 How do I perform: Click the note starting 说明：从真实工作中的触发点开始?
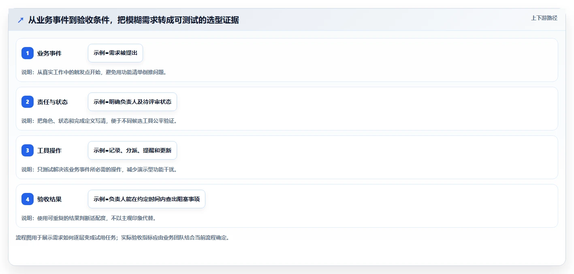(94, 72)
